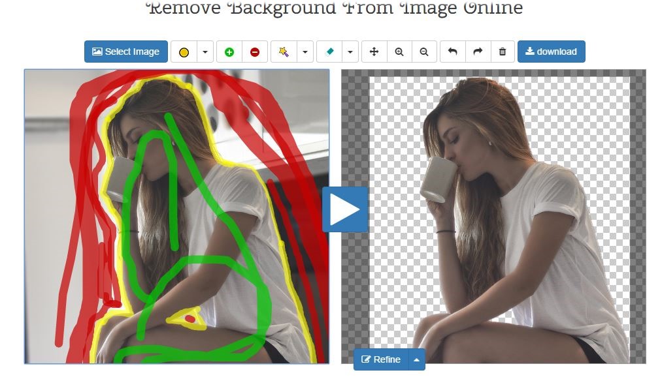Select the red background marker tool
This screenshot has height=379, width=660.
tap(255, 52)
